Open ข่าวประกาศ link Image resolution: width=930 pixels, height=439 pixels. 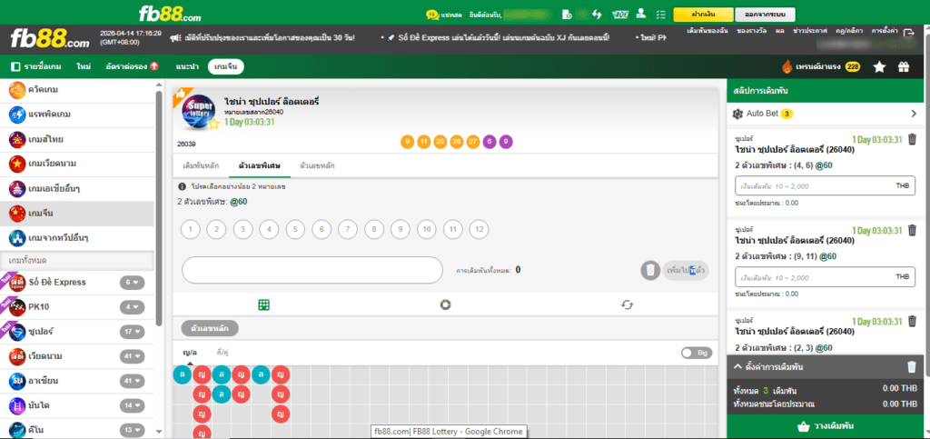pyautogui.click(x=809, y=30)
